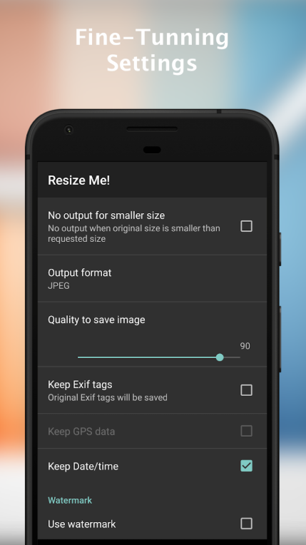The width and height of the screenshot is (306, 545).
Task: Enable the Use watermark checkbox
Action: [246, 524]
